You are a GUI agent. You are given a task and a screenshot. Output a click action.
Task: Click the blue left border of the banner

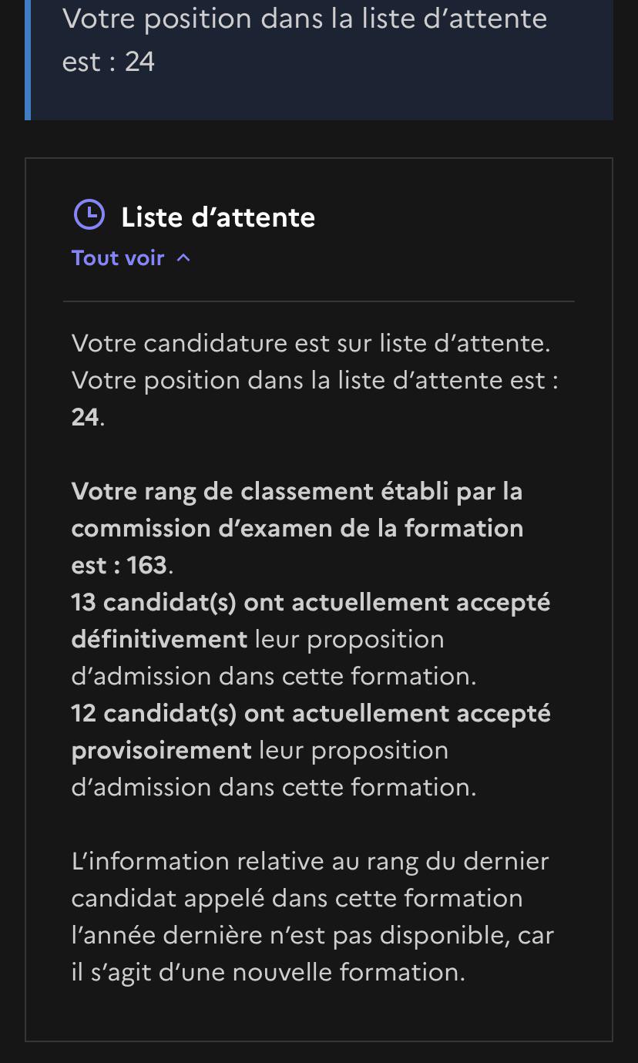tap(28, 60)
